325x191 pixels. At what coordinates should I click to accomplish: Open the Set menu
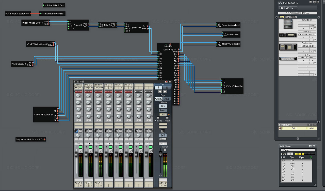click(x=287, y=8)
